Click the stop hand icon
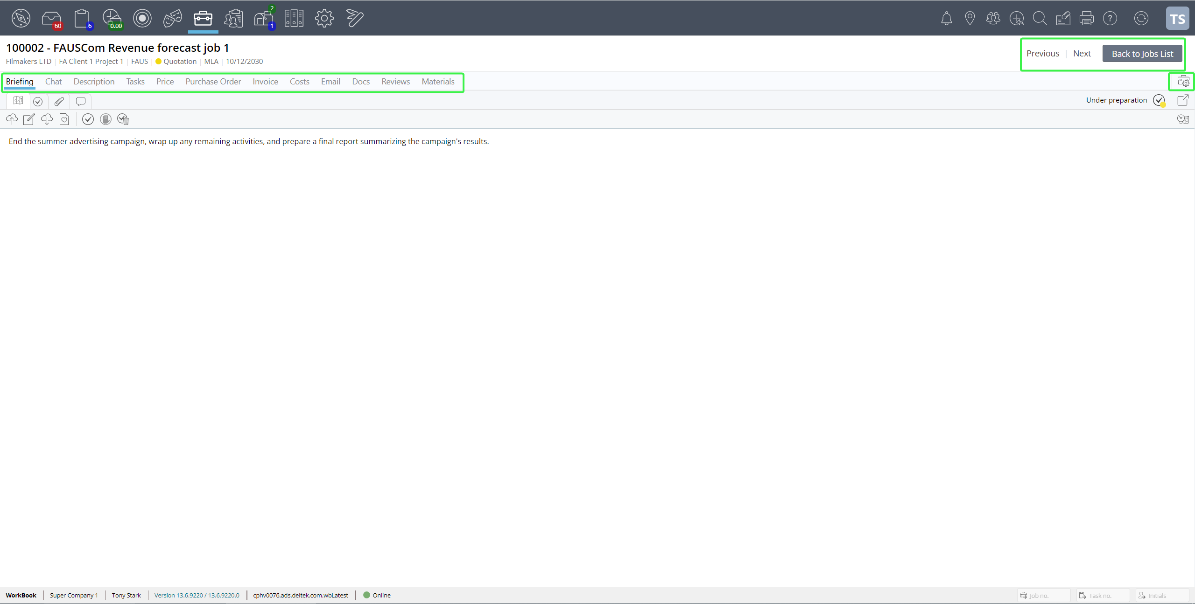Image resolution: width=1195 pixels, height=604 pixels. [x=105, y=119]
